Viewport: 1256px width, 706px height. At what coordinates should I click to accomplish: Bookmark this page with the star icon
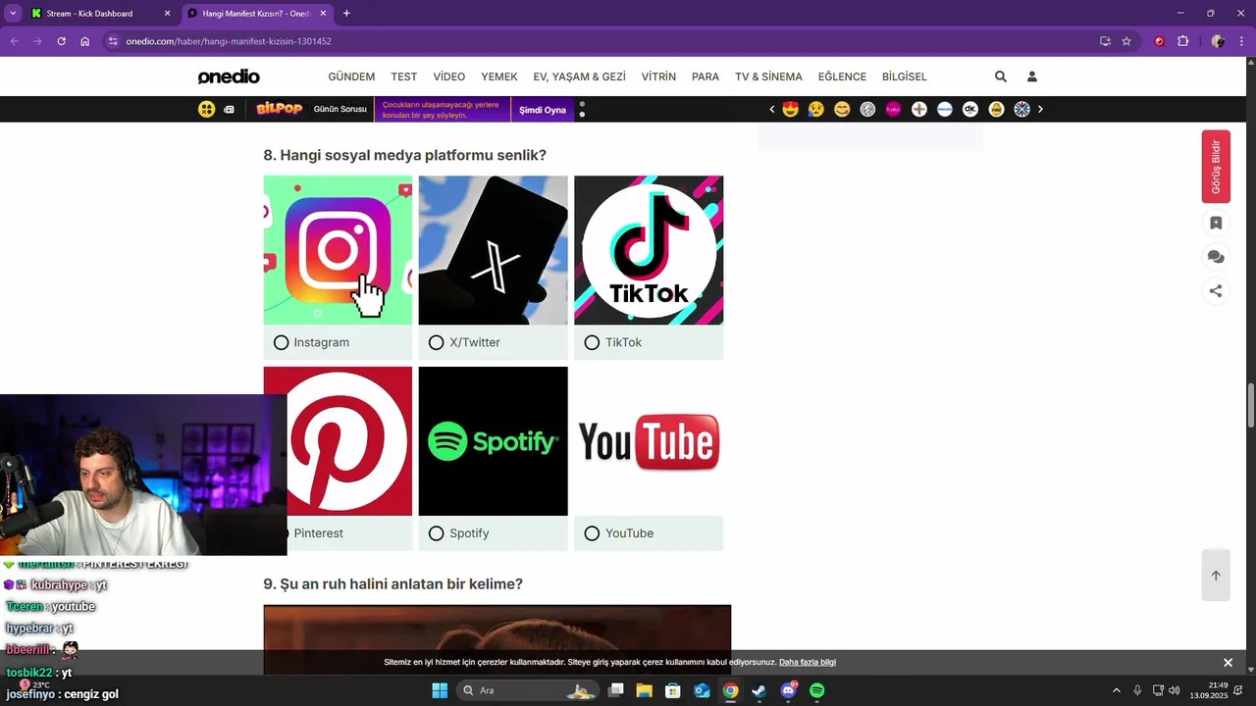click(1126, 41)
